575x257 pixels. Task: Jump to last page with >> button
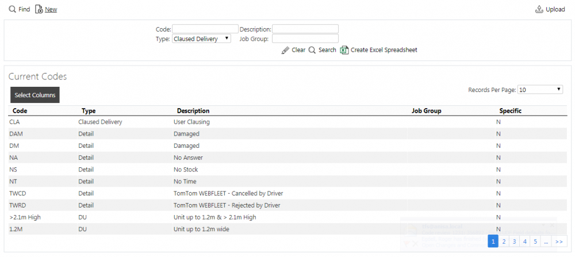coord(559,241)
